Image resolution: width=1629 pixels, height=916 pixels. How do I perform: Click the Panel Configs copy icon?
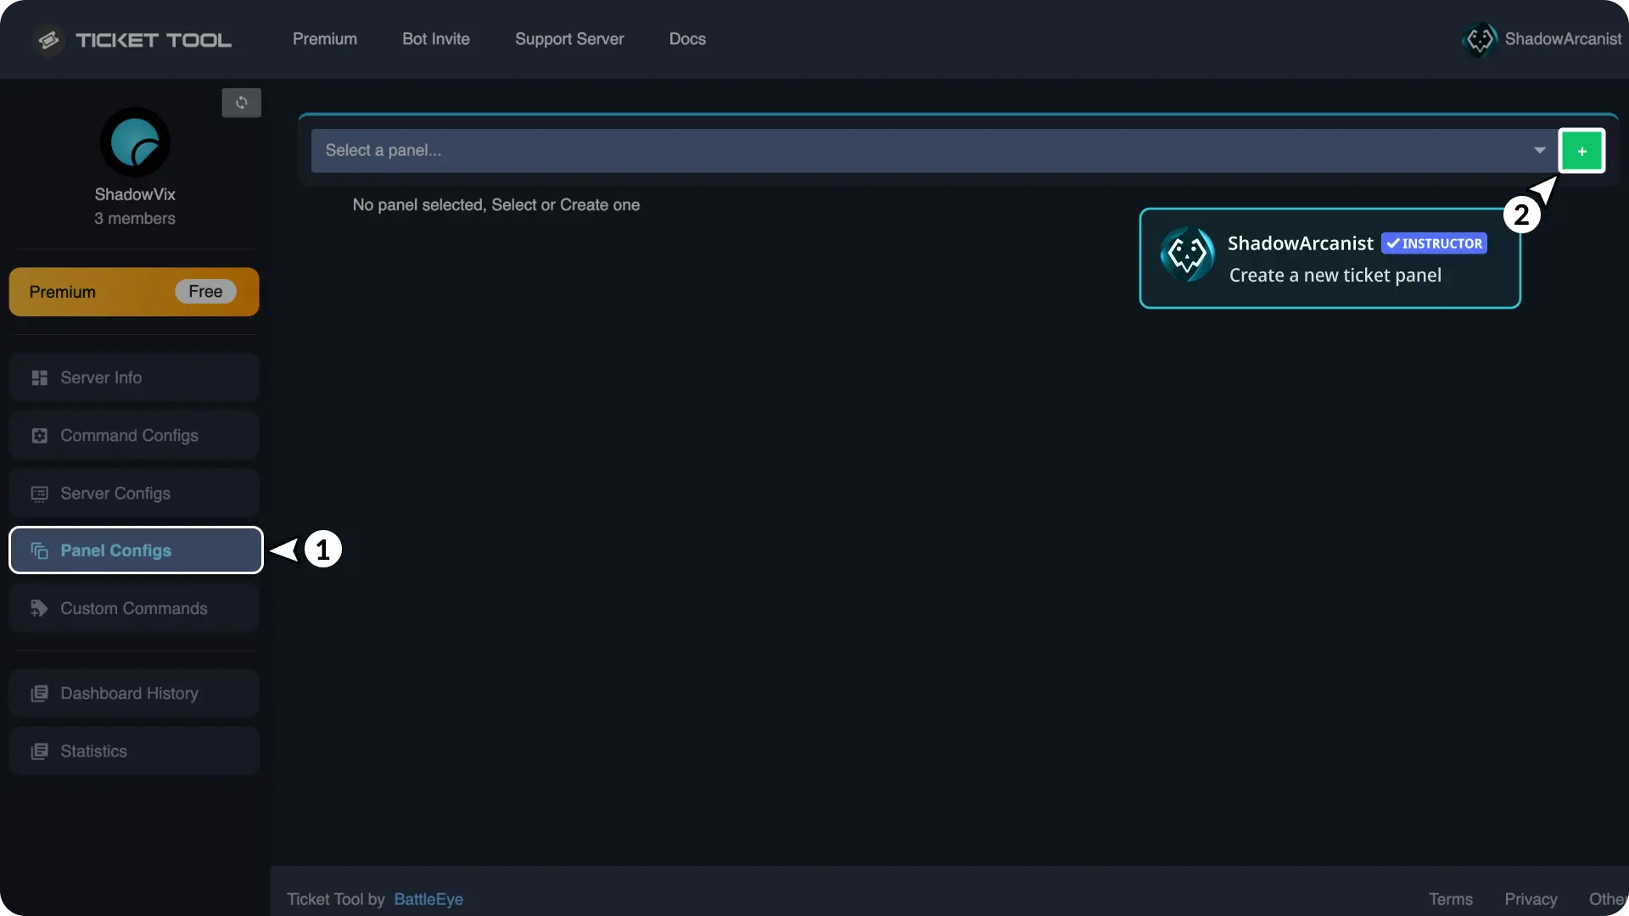click(39, 550)
